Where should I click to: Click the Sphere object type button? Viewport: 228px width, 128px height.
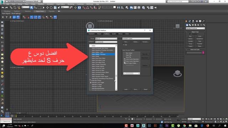click(190, 39)
